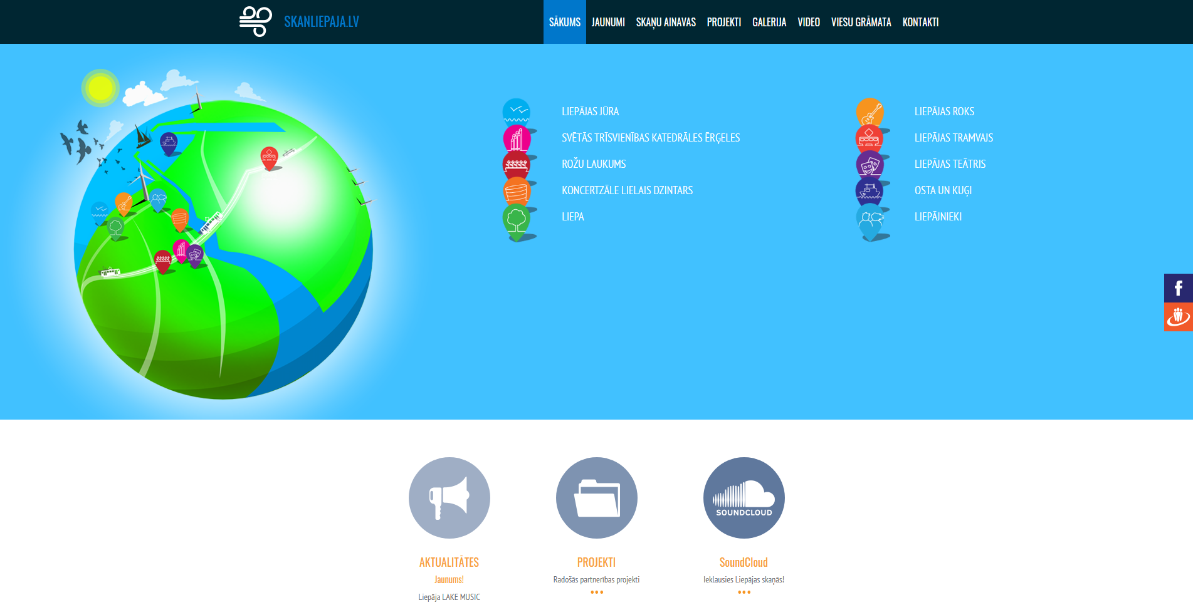Select the orange guitar pin in legend
The width and height of the screenshot is (1193, 605).
tap(870, 112)
